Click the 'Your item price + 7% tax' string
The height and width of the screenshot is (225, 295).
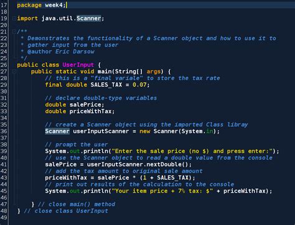pyautogui.click(x=162, y=191)
